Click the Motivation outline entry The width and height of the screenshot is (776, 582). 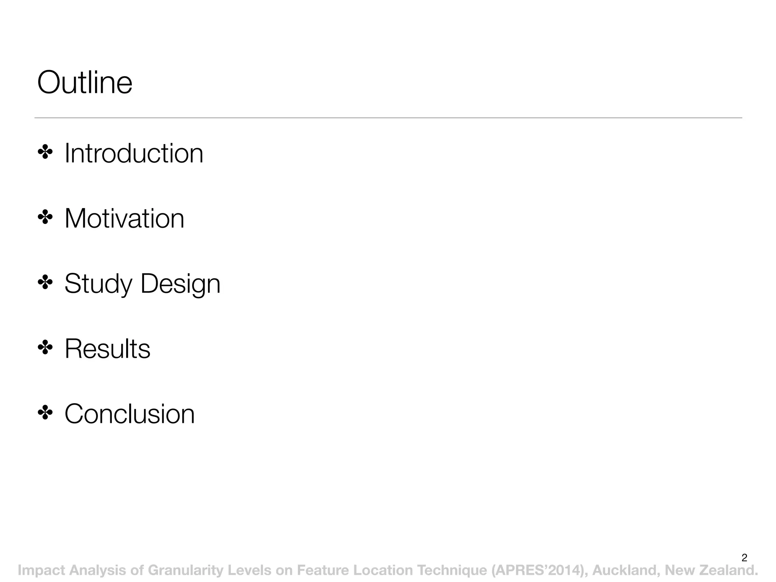[x=124, y=218]
